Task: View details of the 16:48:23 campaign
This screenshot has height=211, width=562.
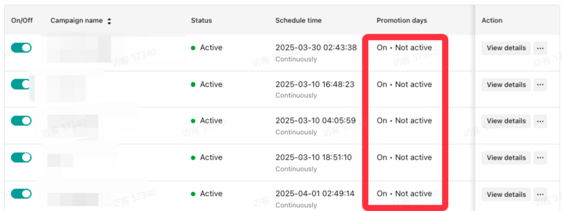Action: point(506,85)
